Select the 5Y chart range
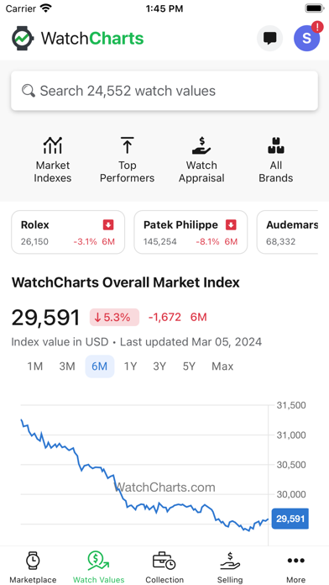 point(189,366)
